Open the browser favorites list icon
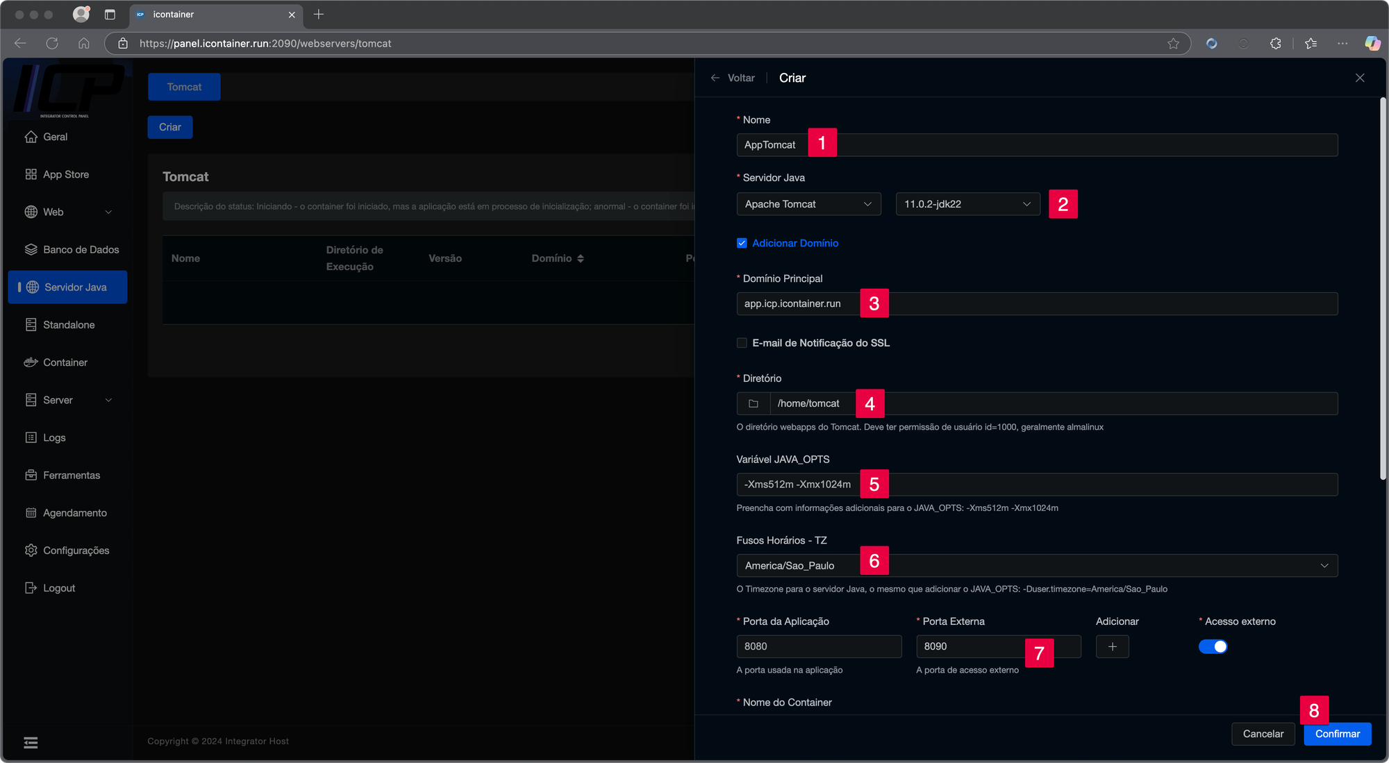The image size is (1389, 763). coord(1311,43)
